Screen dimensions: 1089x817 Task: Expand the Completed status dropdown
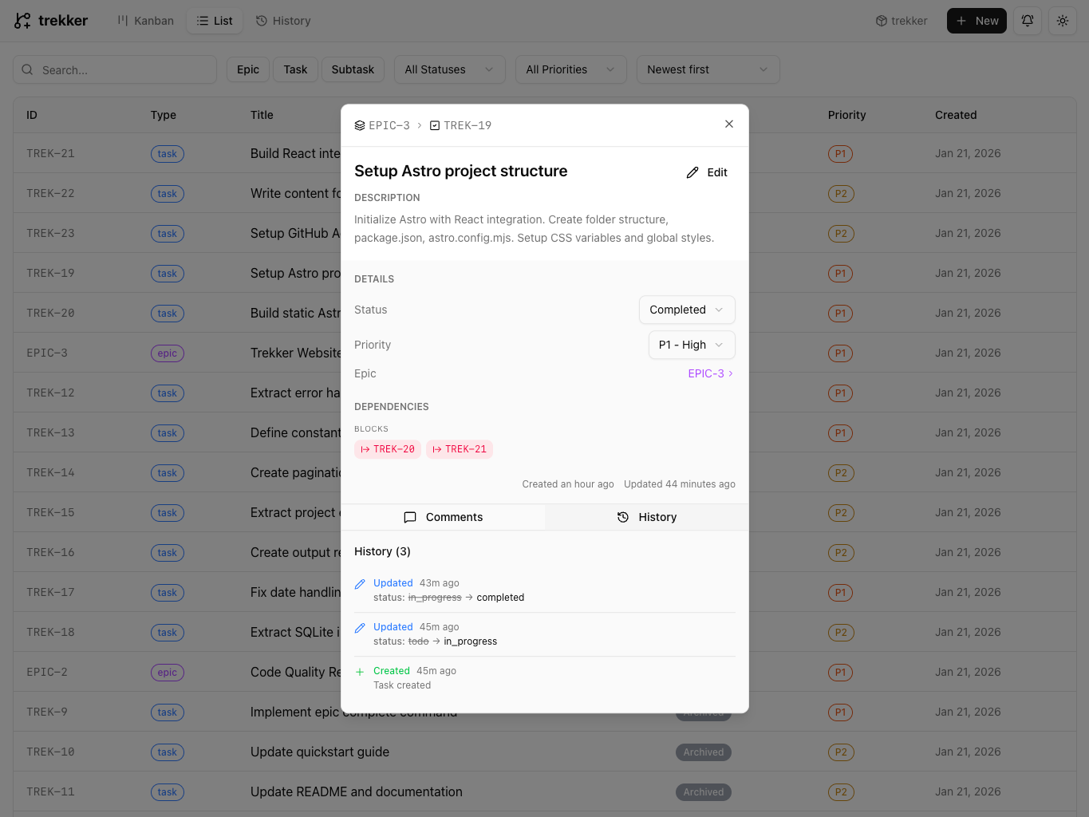(x=686, y=310)
